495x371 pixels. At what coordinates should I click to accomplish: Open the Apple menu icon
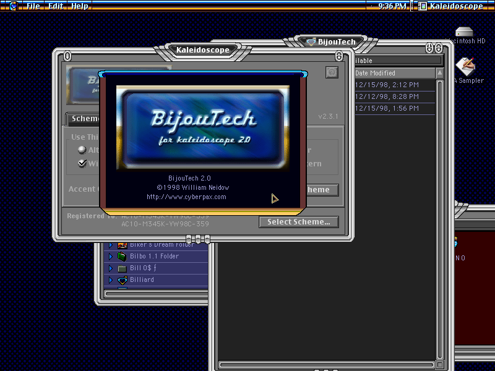[13, 6]
